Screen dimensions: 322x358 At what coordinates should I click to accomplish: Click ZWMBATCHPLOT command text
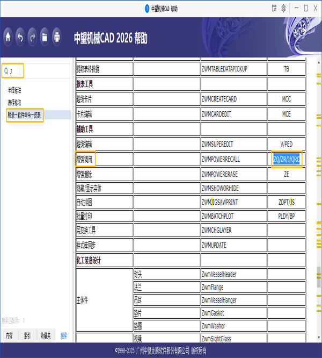[217, 216]
